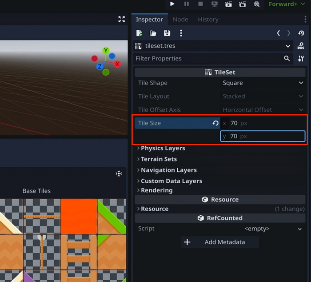Open the dock options three-dot menu
The height and width of the screenshot is (282, 311).
[x=305, y=19]
